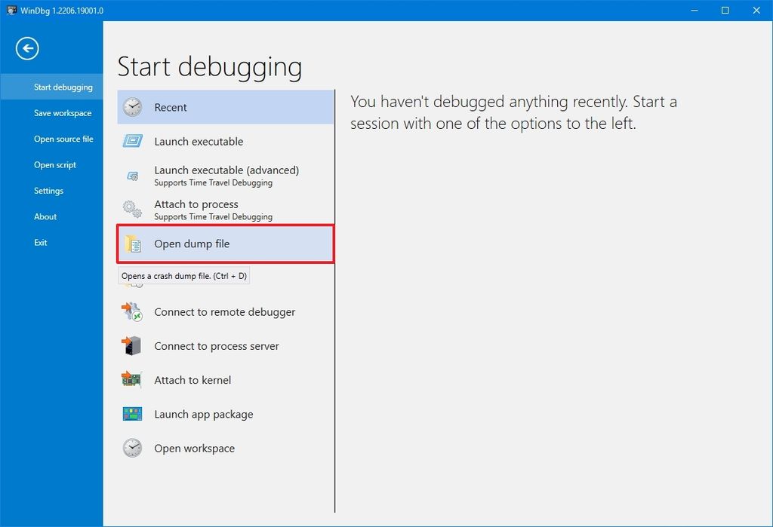Open source file from the sidebar

[64, 139]
